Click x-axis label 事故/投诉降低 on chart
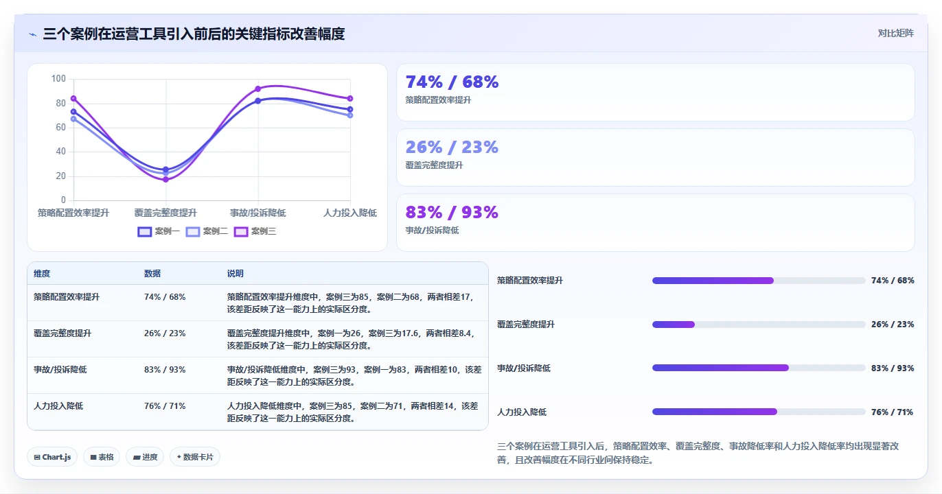The image size is (942, 494). click(258, 213)
